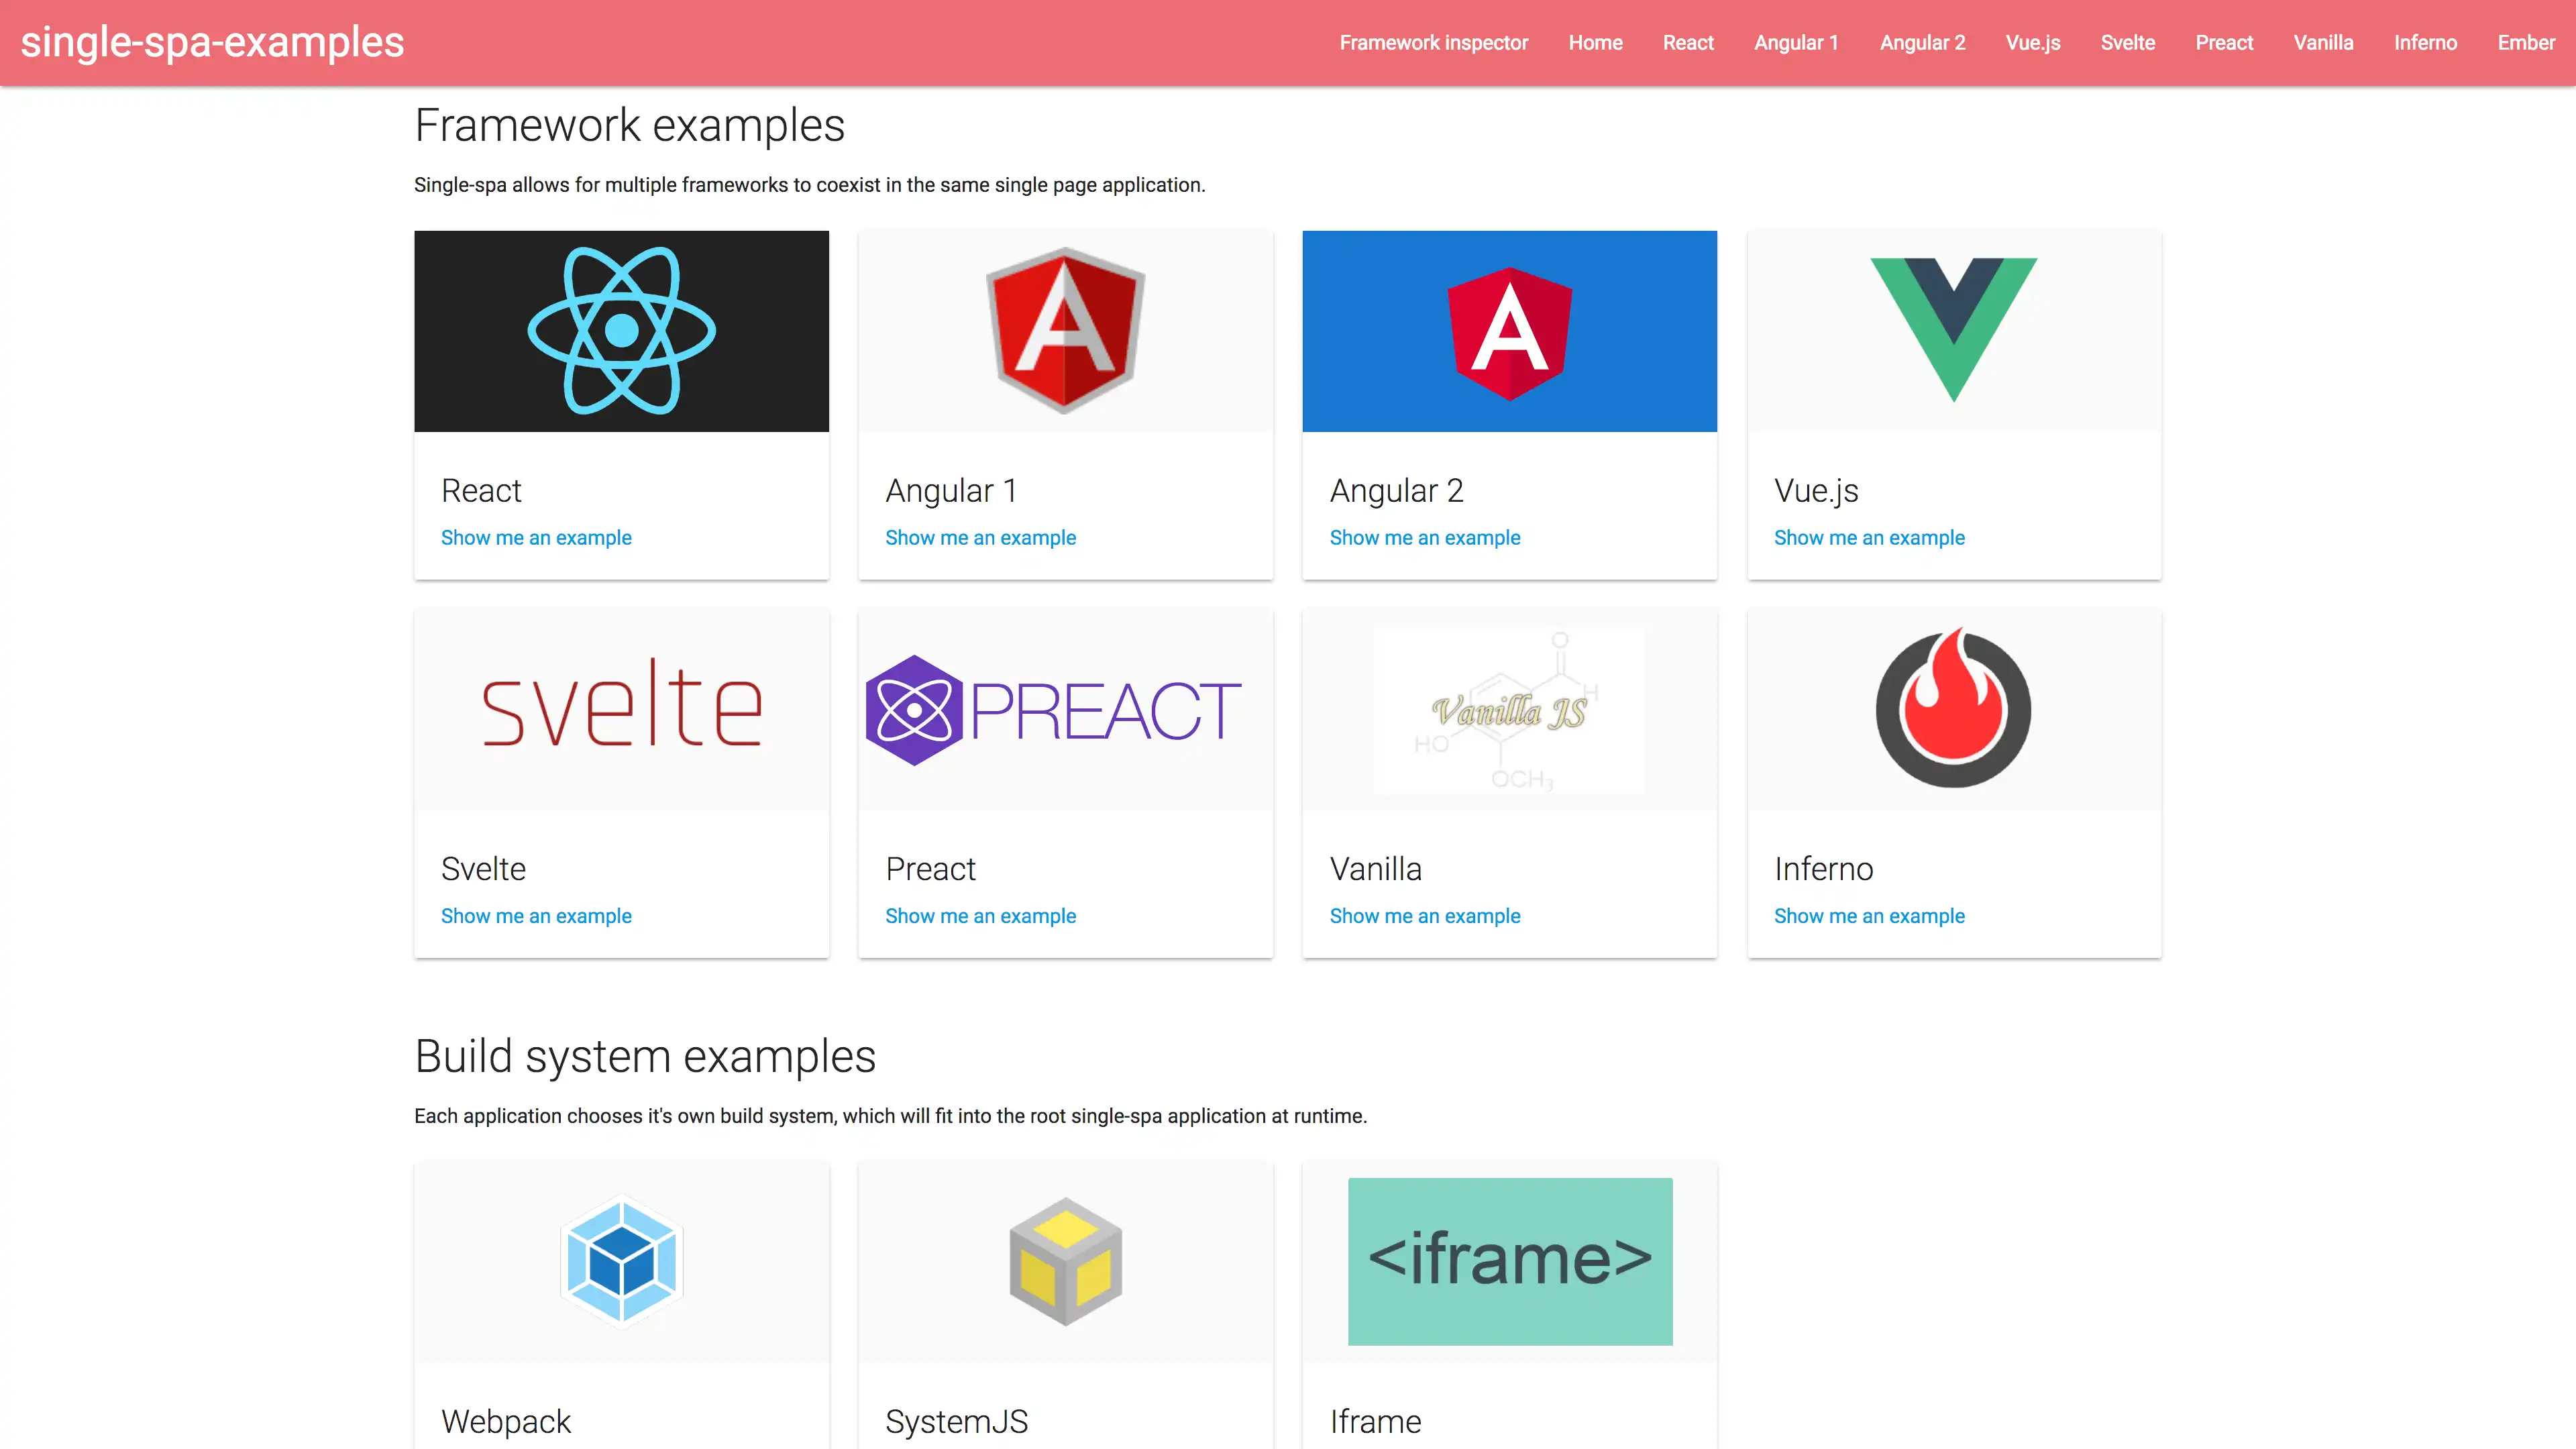Open Ember from the top navigation

pos(2526,43)
